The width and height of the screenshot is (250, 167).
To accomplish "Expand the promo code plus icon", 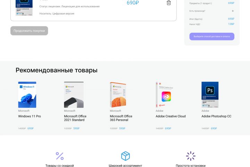I will pyautogui.click(x=233, y=11).
